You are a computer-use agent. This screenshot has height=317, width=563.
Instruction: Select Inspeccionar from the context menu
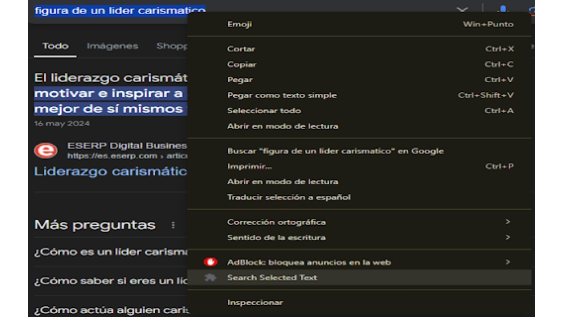click(359, 302)
